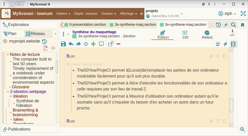The height and width of the screenshot is (136, 248).
Task: Undo the last edit with the back arrow
Action: [71, 44]
